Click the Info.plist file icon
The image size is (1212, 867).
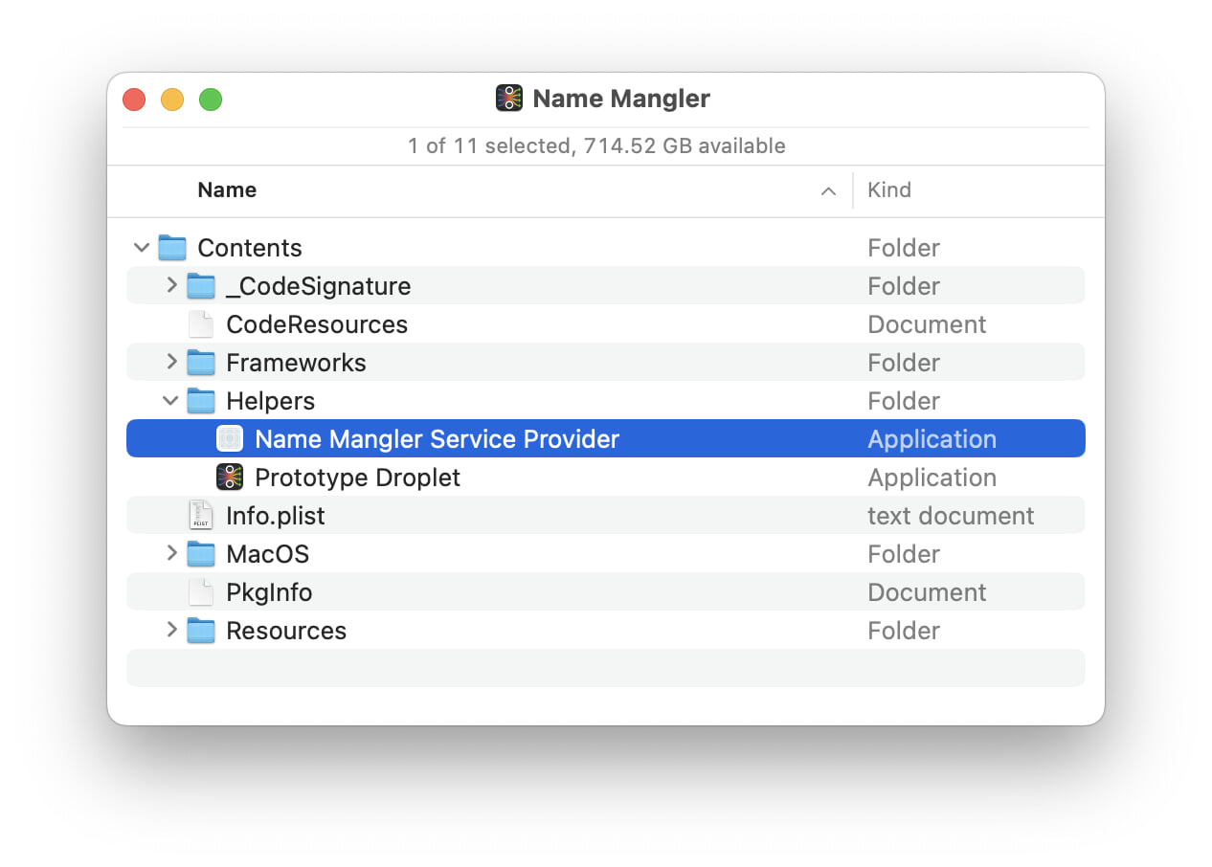pos(201,516)
